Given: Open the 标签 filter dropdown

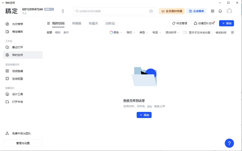Looking at the screenshot, I should [157, 33].
